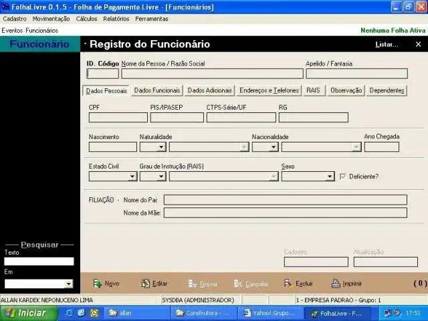Switch to the Dados Funcionais tab
This screenshot has height=321, width=428.
coord(157,90)
